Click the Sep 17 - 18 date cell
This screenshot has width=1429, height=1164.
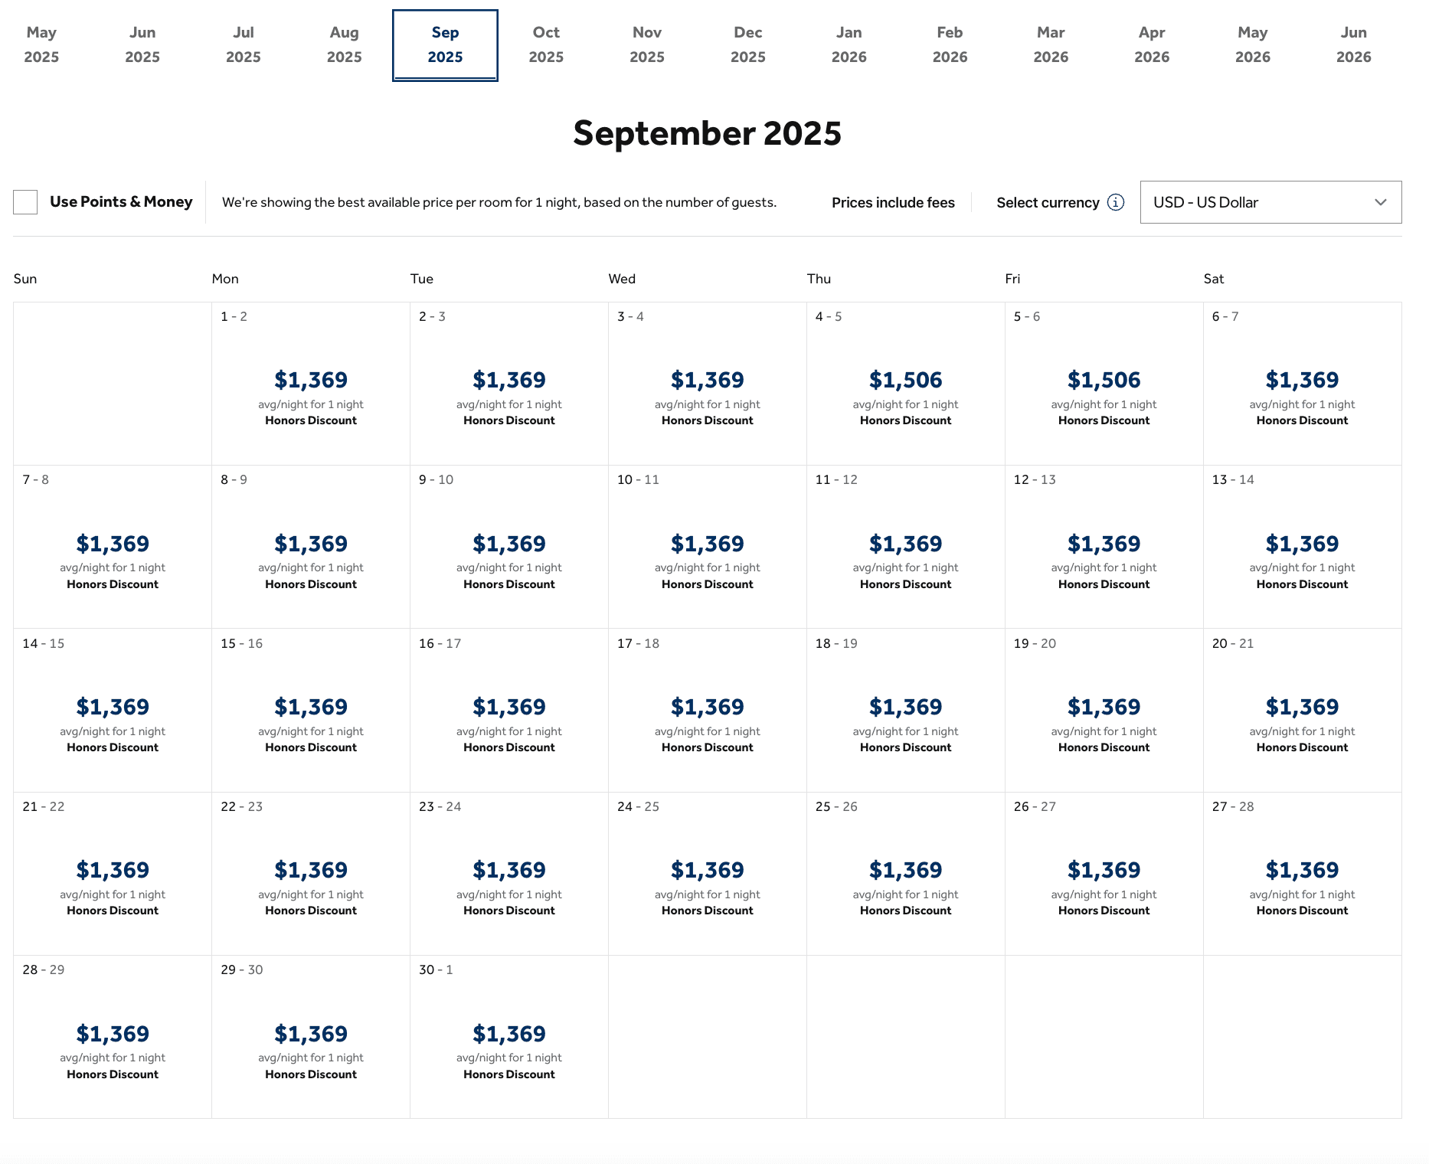(x=707, y=710)
